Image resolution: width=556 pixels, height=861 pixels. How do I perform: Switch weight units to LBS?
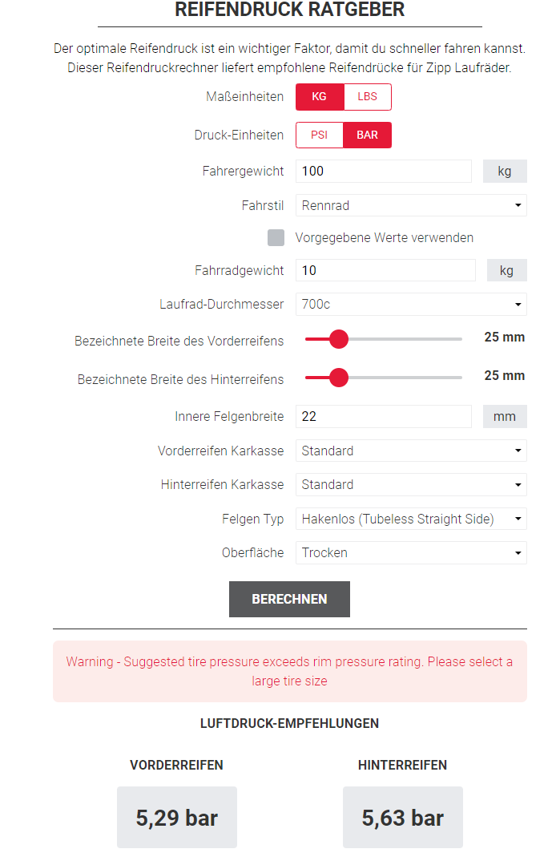coord(367,96)
